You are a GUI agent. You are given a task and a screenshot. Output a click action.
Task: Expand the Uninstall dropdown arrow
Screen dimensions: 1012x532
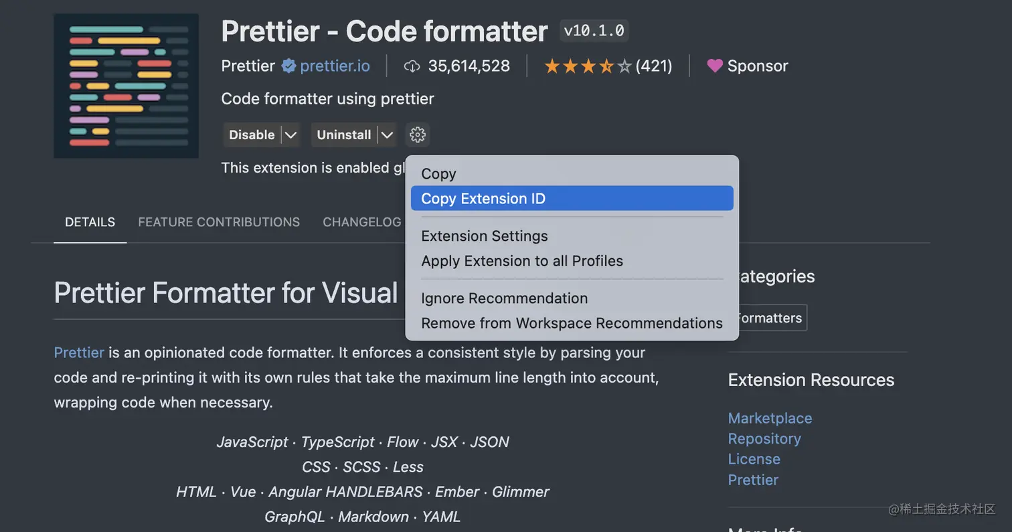point(387,135)
